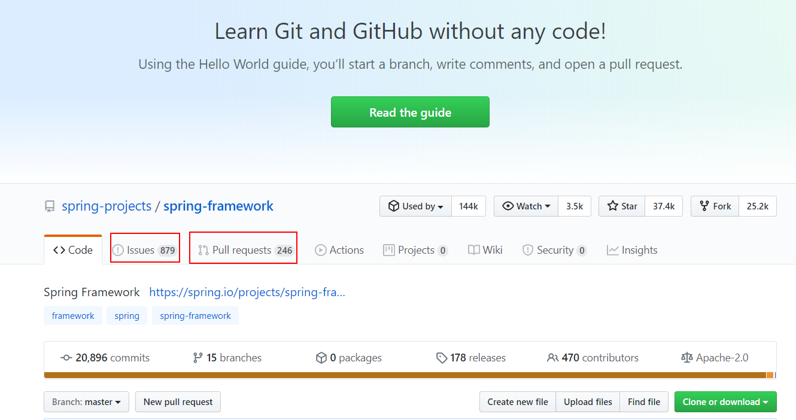The image size is (796, 420).
Task: Select the Code tab
Action: pyautogui.click(x=73, y=250)
